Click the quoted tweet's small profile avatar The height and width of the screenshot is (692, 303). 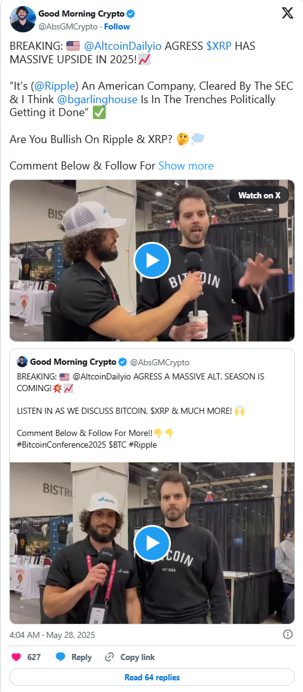pos(22,362)
